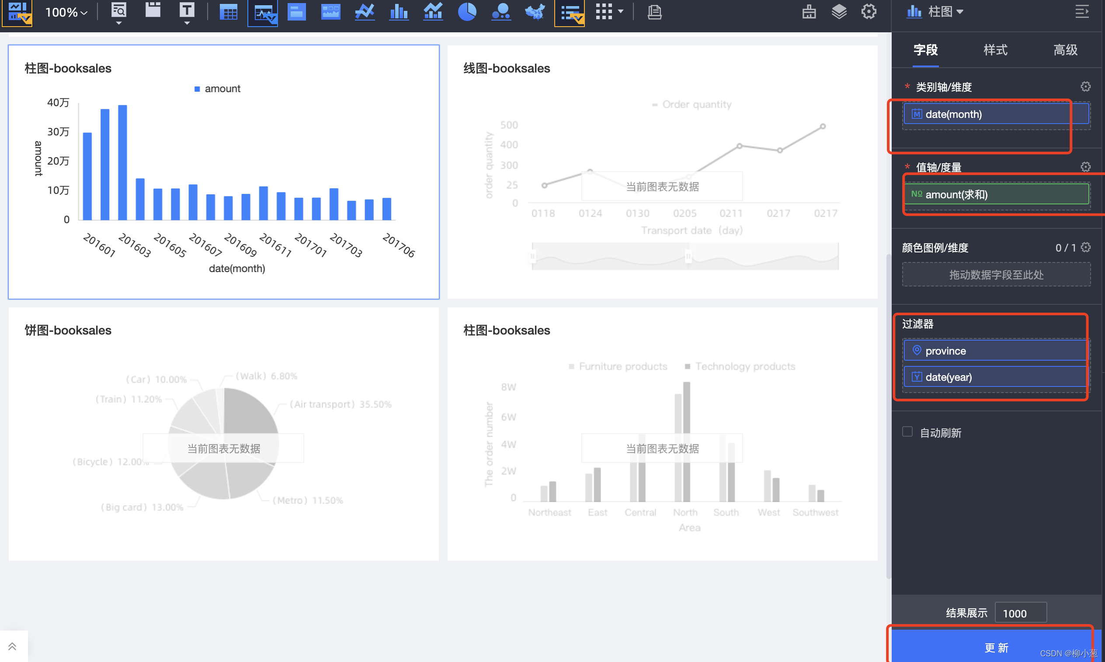The height and width of the screenshot is (662, 1105).
Task: Click the dashboard chart icon at toolbar start
Action: [17, 13]
